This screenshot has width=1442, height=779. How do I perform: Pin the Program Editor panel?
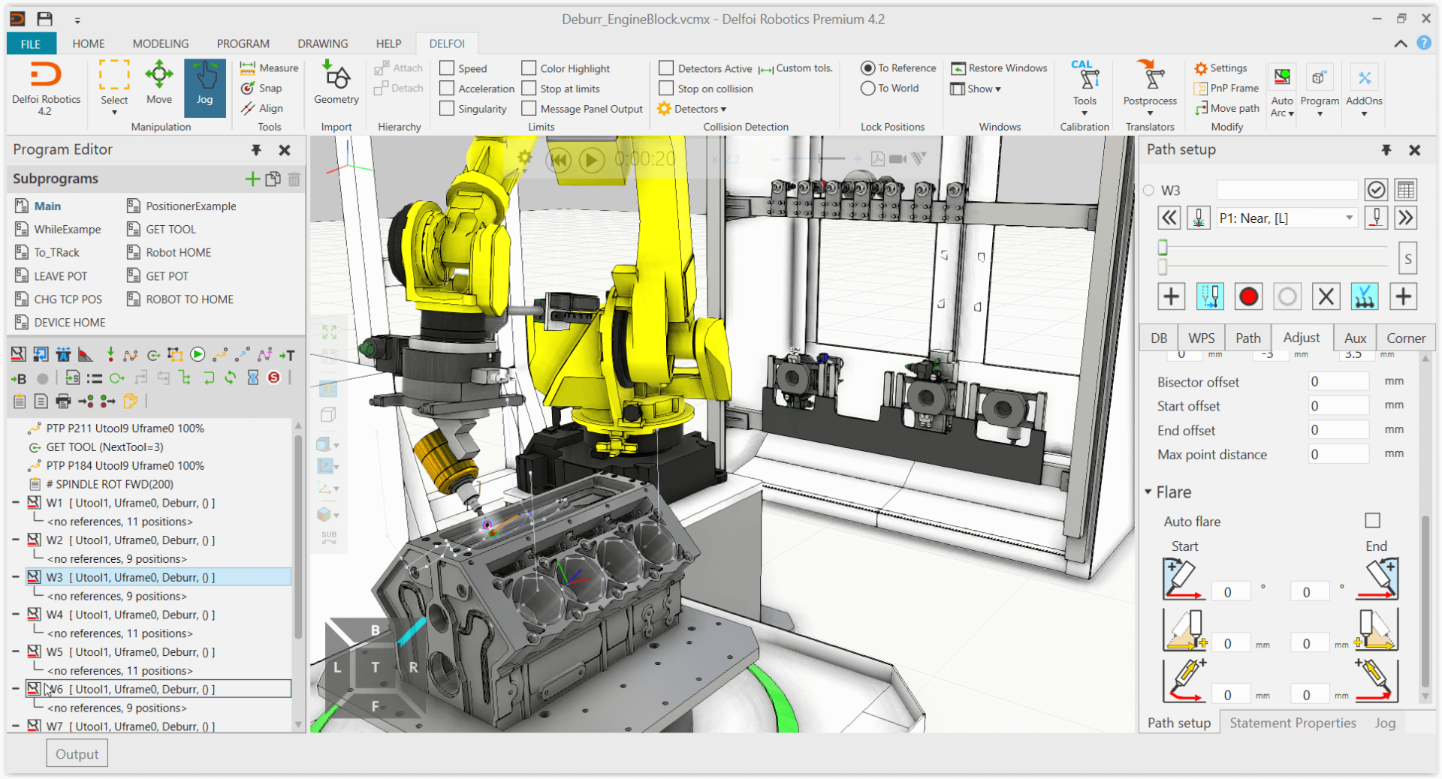(256, 150)
